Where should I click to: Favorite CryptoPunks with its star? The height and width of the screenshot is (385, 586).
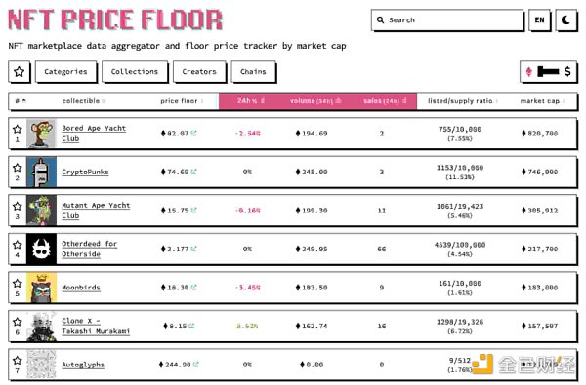pyautogui.click(x=18, y=168)
